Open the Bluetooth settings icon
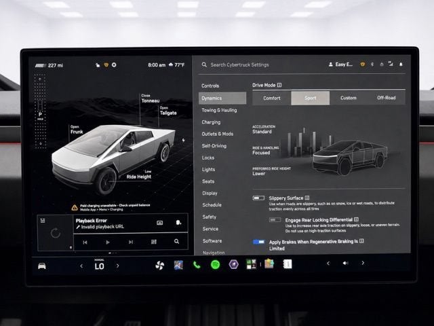434x326 pixels. tap(372, 65)
